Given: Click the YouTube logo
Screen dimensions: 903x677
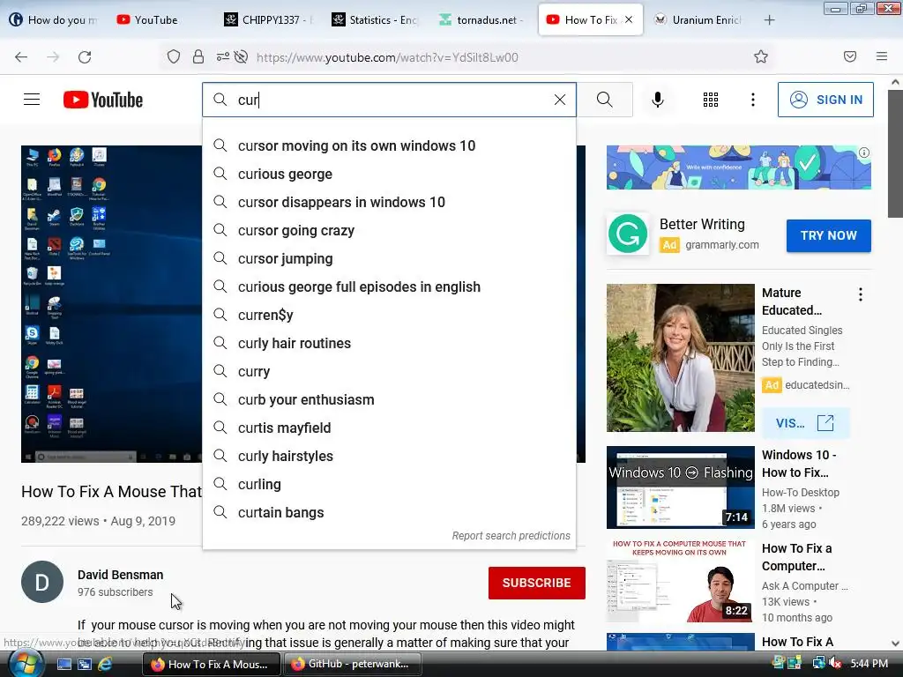Looking at the screenshot, I should [103, 100].
